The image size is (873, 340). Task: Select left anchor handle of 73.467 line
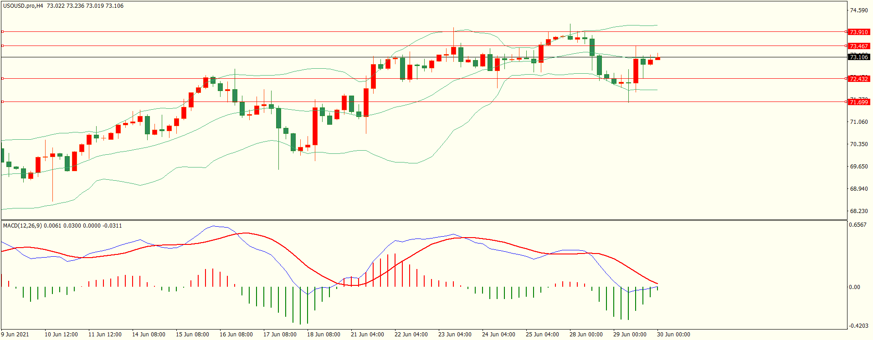point(3,46)
